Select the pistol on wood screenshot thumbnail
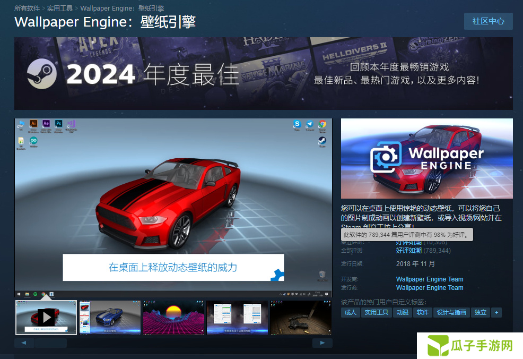 pyautogui.click(x=301, y=317)
